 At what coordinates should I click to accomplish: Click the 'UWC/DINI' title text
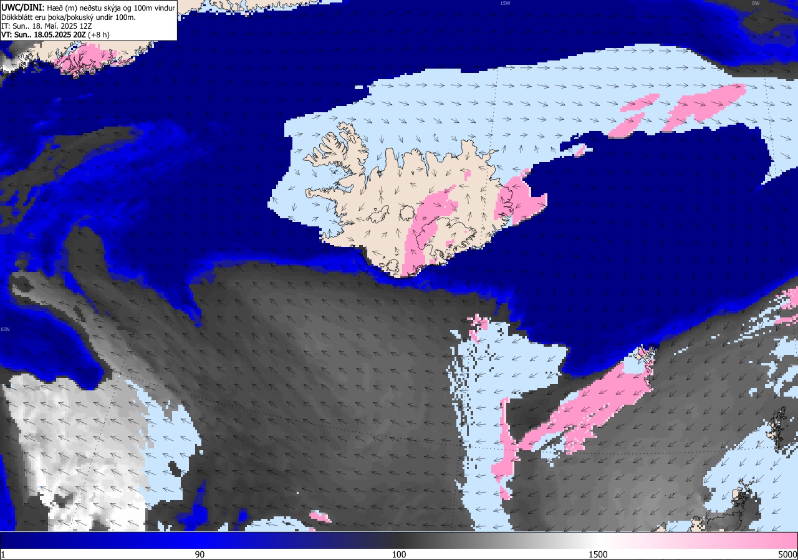pyautogui.click(x=22, y=7)
